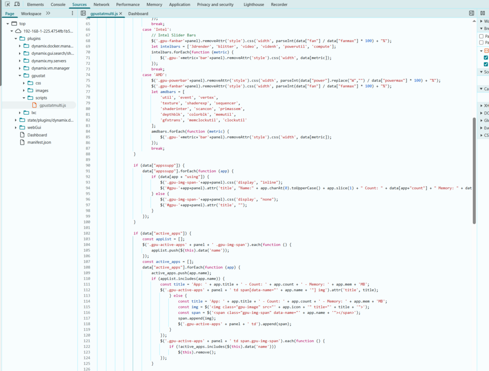Open the Console panel tab
This screenshot has height=371, width=489.
(58, 4)
